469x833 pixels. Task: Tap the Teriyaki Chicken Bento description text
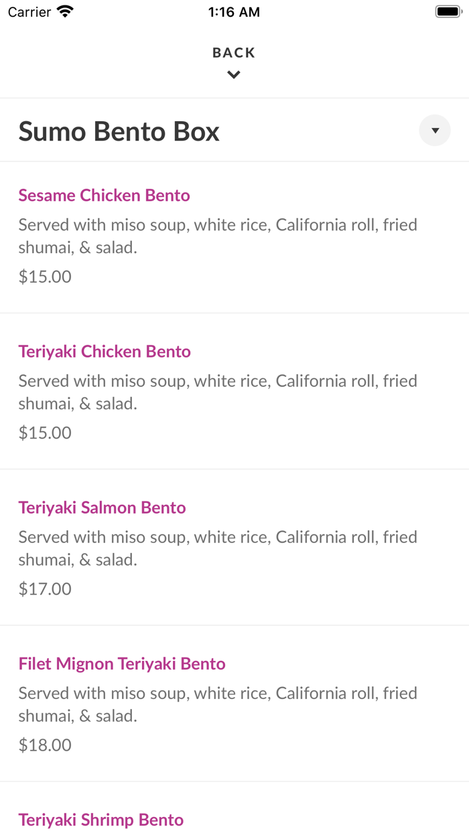pos(218,392)
